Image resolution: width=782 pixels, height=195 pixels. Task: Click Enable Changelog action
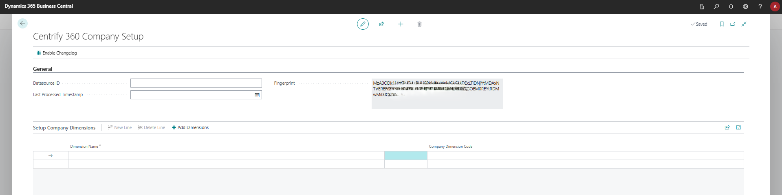tap(57, 53)
